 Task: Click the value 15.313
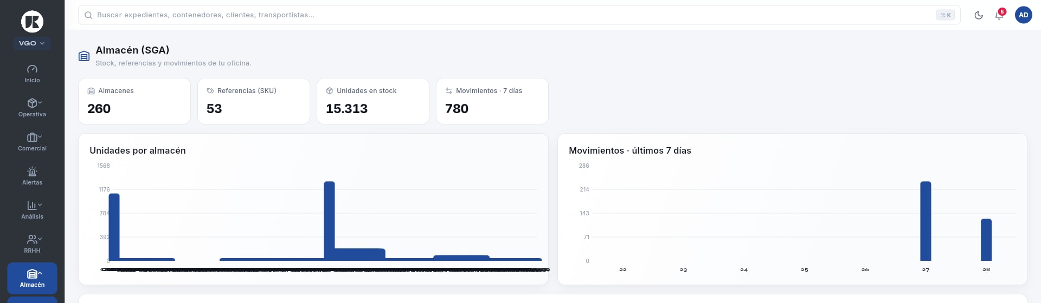tap(347, 109)
